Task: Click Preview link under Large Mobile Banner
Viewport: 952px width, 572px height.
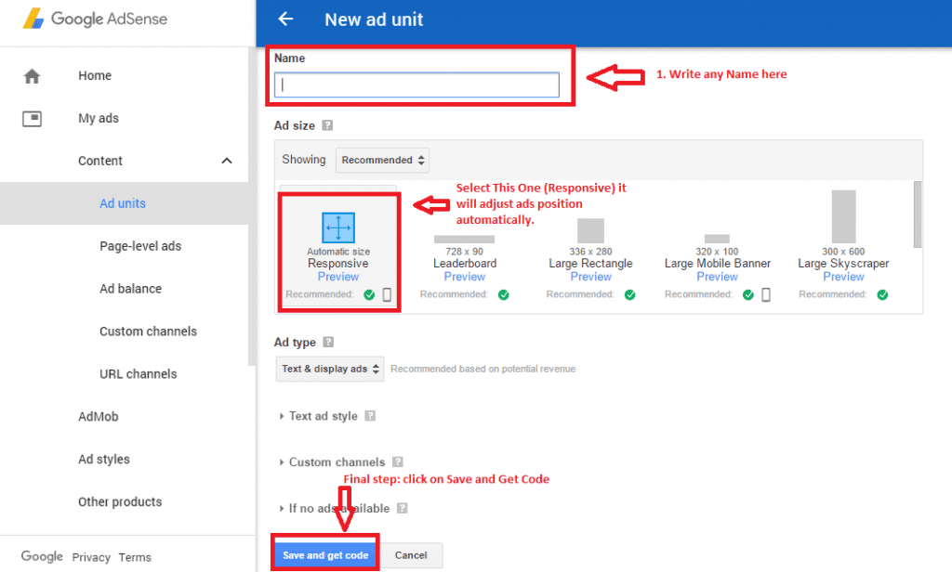Action: pyautogui.click(x=717, y=277)
